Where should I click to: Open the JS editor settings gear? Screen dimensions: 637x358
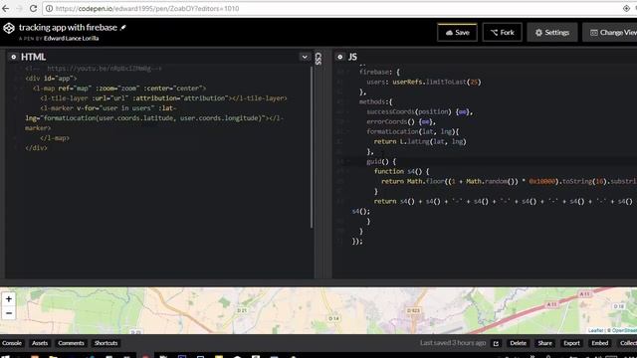(x=340, y=57)
